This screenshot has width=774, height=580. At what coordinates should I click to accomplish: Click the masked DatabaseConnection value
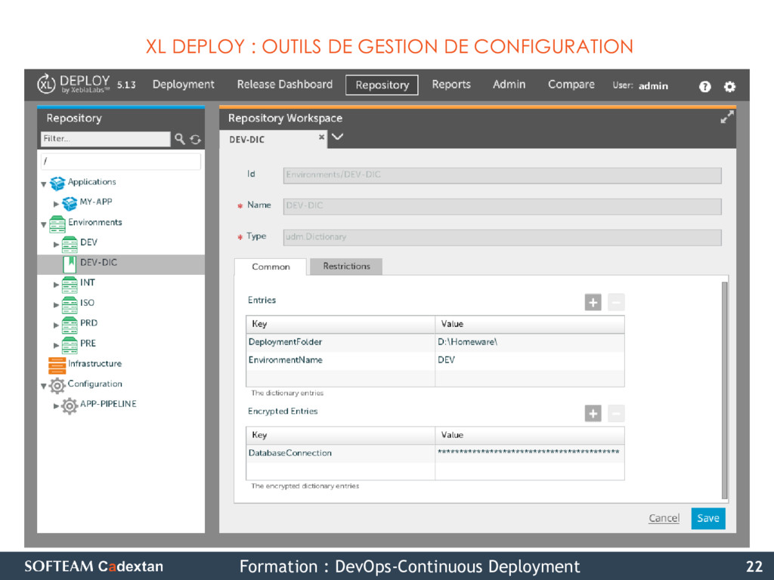tap(530, 452)
